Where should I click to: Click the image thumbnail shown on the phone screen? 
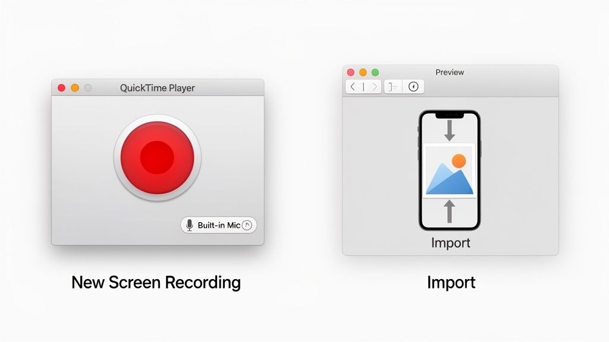[450, 171]
